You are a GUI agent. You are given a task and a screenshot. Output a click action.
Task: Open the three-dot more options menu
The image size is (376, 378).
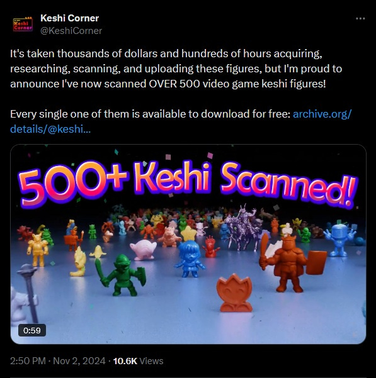click(360, 19)
